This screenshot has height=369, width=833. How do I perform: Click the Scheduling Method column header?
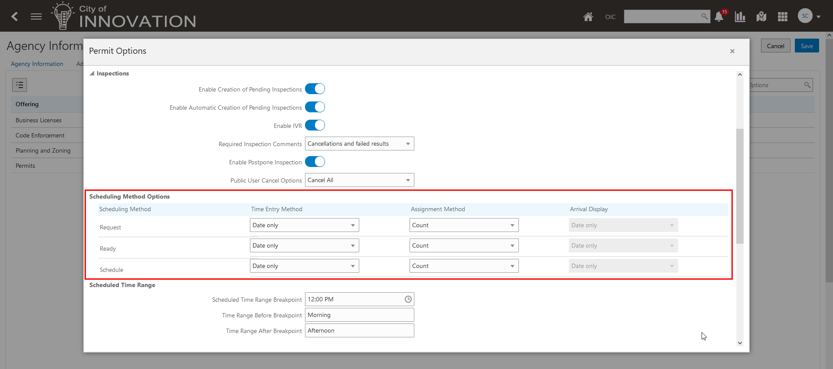click(x=125, y=209)
